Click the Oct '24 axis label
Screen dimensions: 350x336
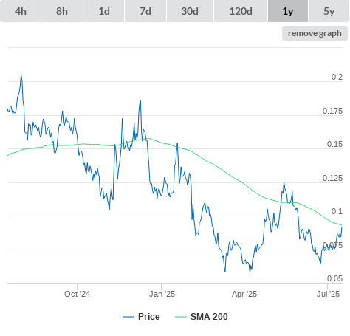pos(77,294)
